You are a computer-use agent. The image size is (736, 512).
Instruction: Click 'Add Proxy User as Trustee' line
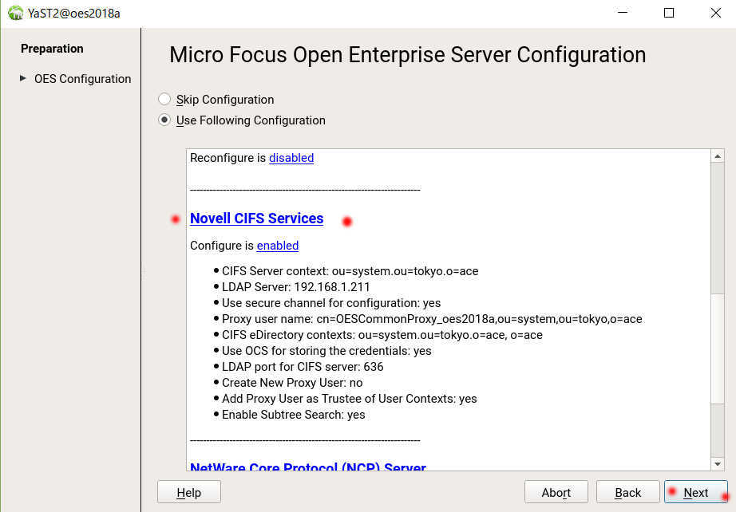[349, 399]
